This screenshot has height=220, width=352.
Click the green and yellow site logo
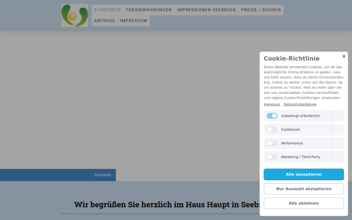coord(75,15)
